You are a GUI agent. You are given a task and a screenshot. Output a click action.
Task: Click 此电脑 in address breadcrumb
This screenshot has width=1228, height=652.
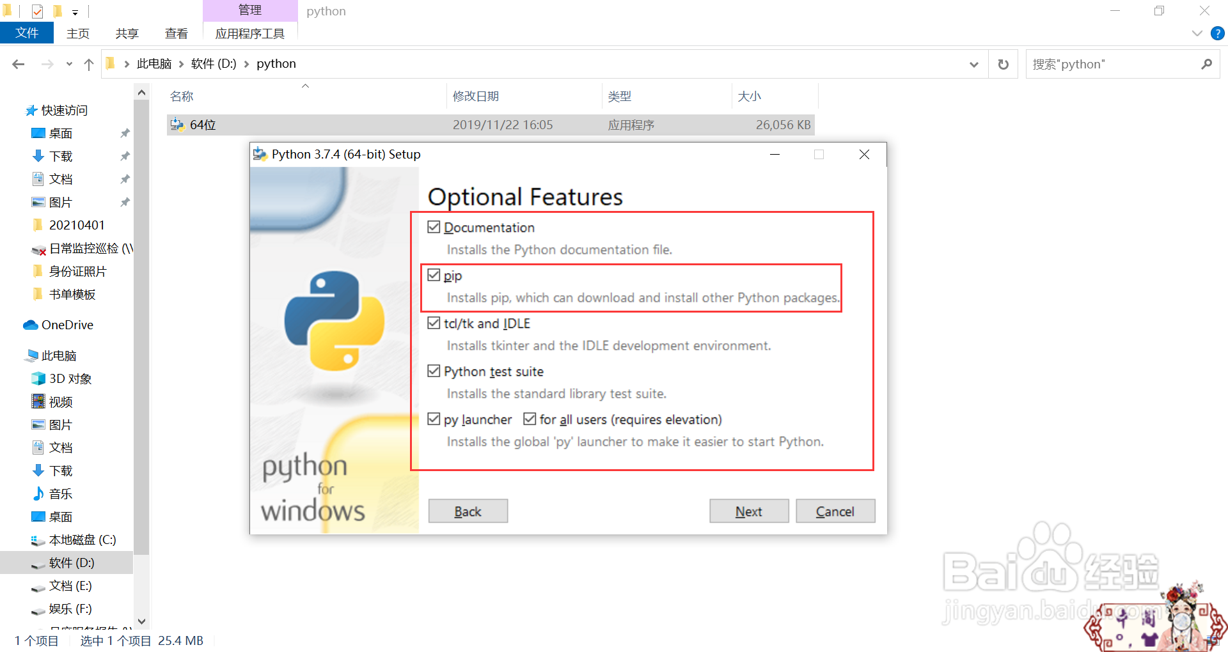point(154,64)
